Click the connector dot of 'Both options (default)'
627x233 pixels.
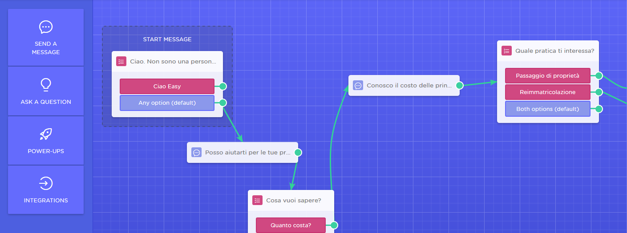point(599,109)
